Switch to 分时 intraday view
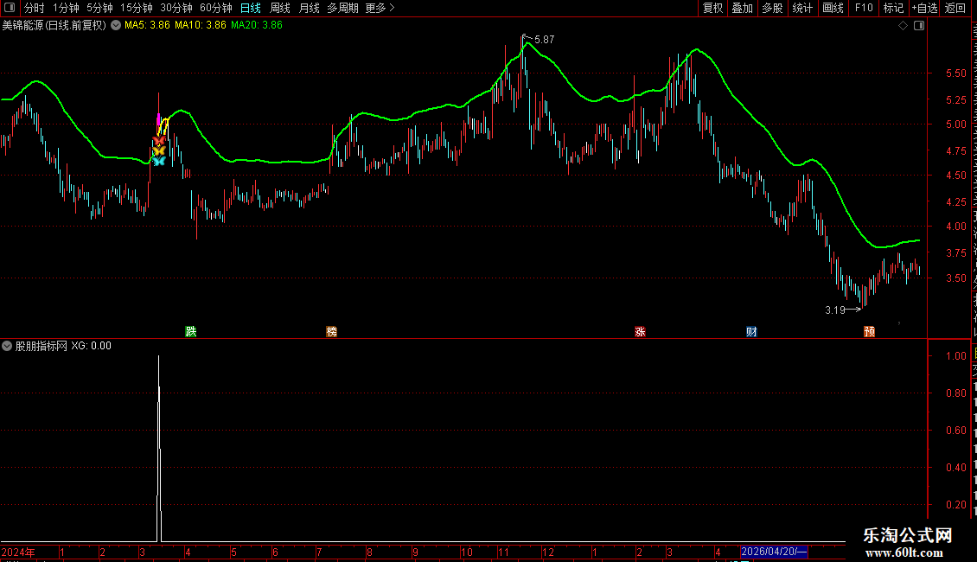 [35, 8]
